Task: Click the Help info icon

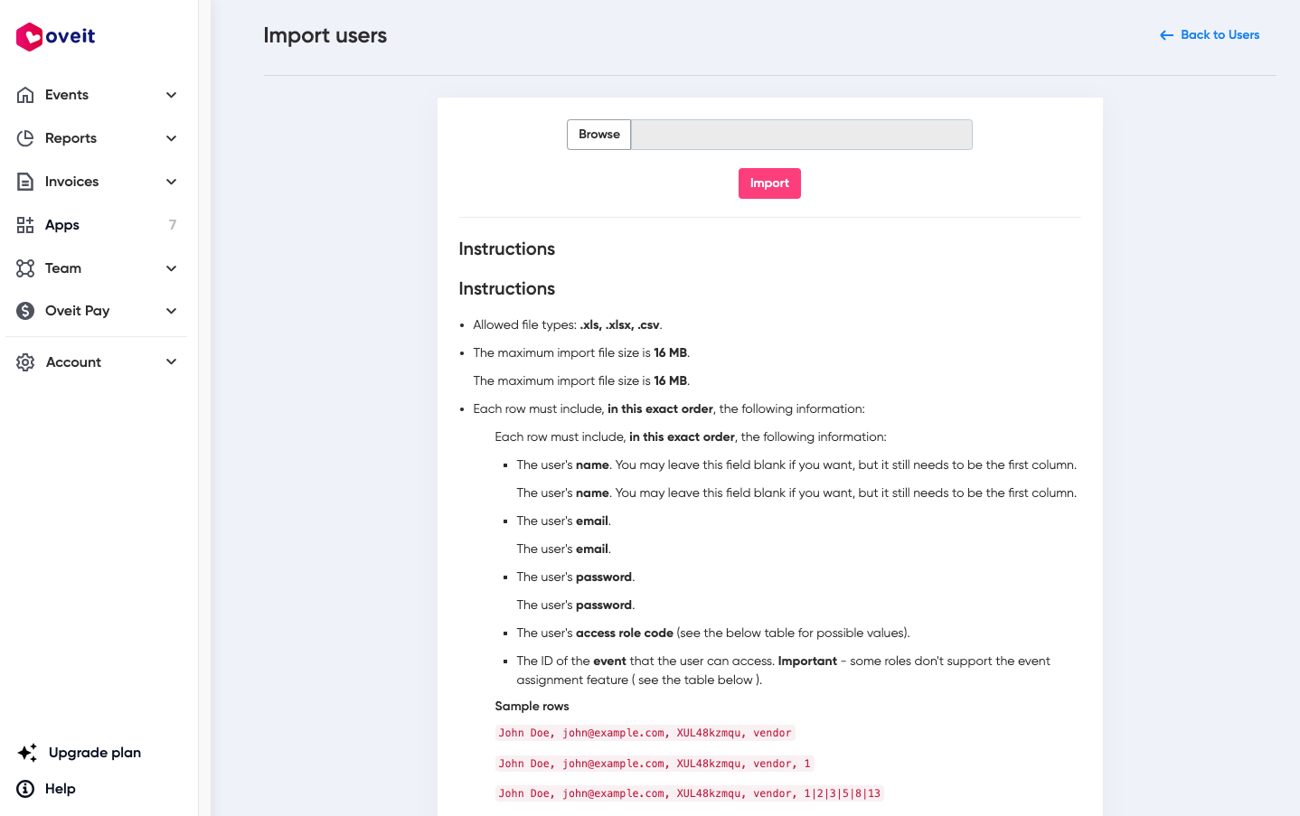Action: coord(26,789)
